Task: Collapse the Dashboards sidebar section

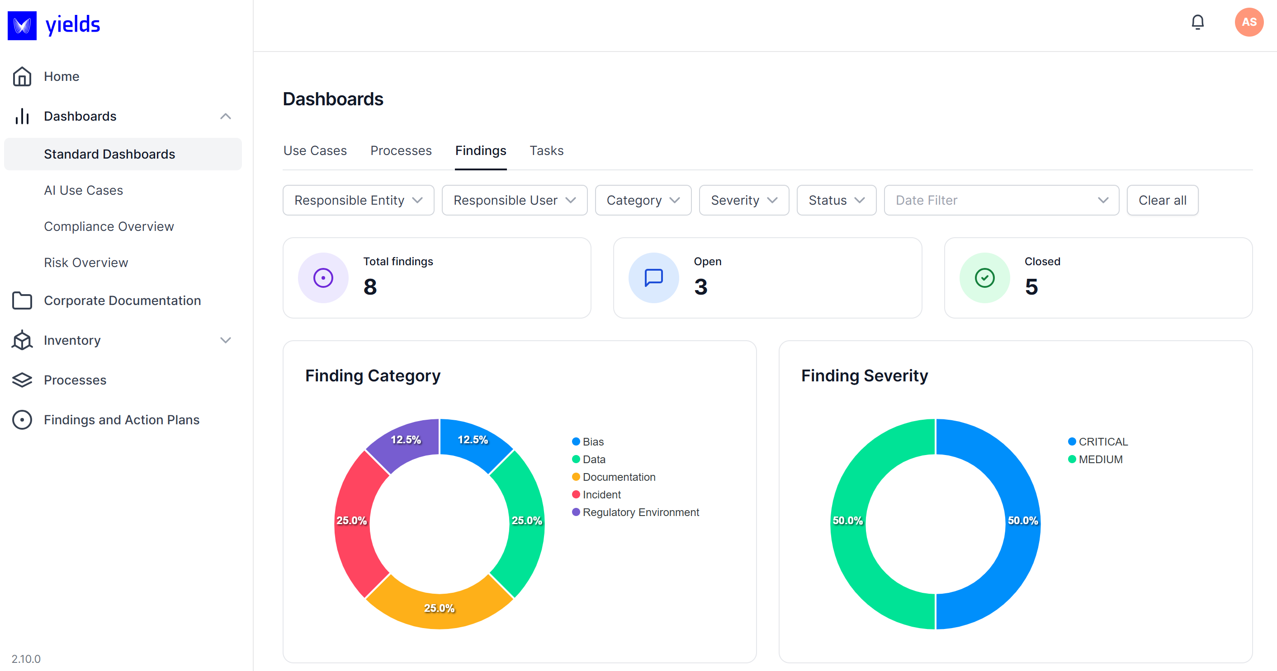Action: [226, 116]
